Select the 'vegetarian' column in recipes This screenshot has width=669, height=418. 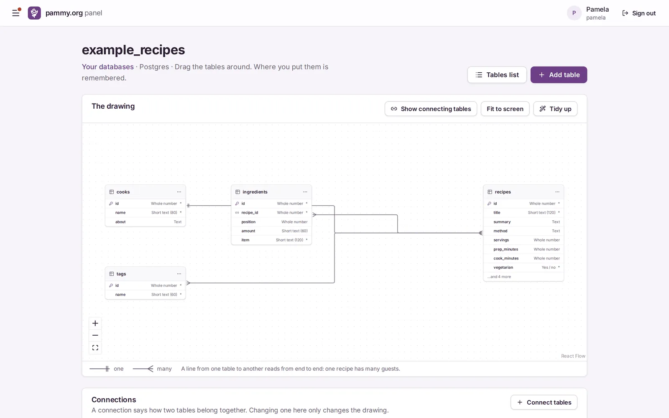click(523, 268)
